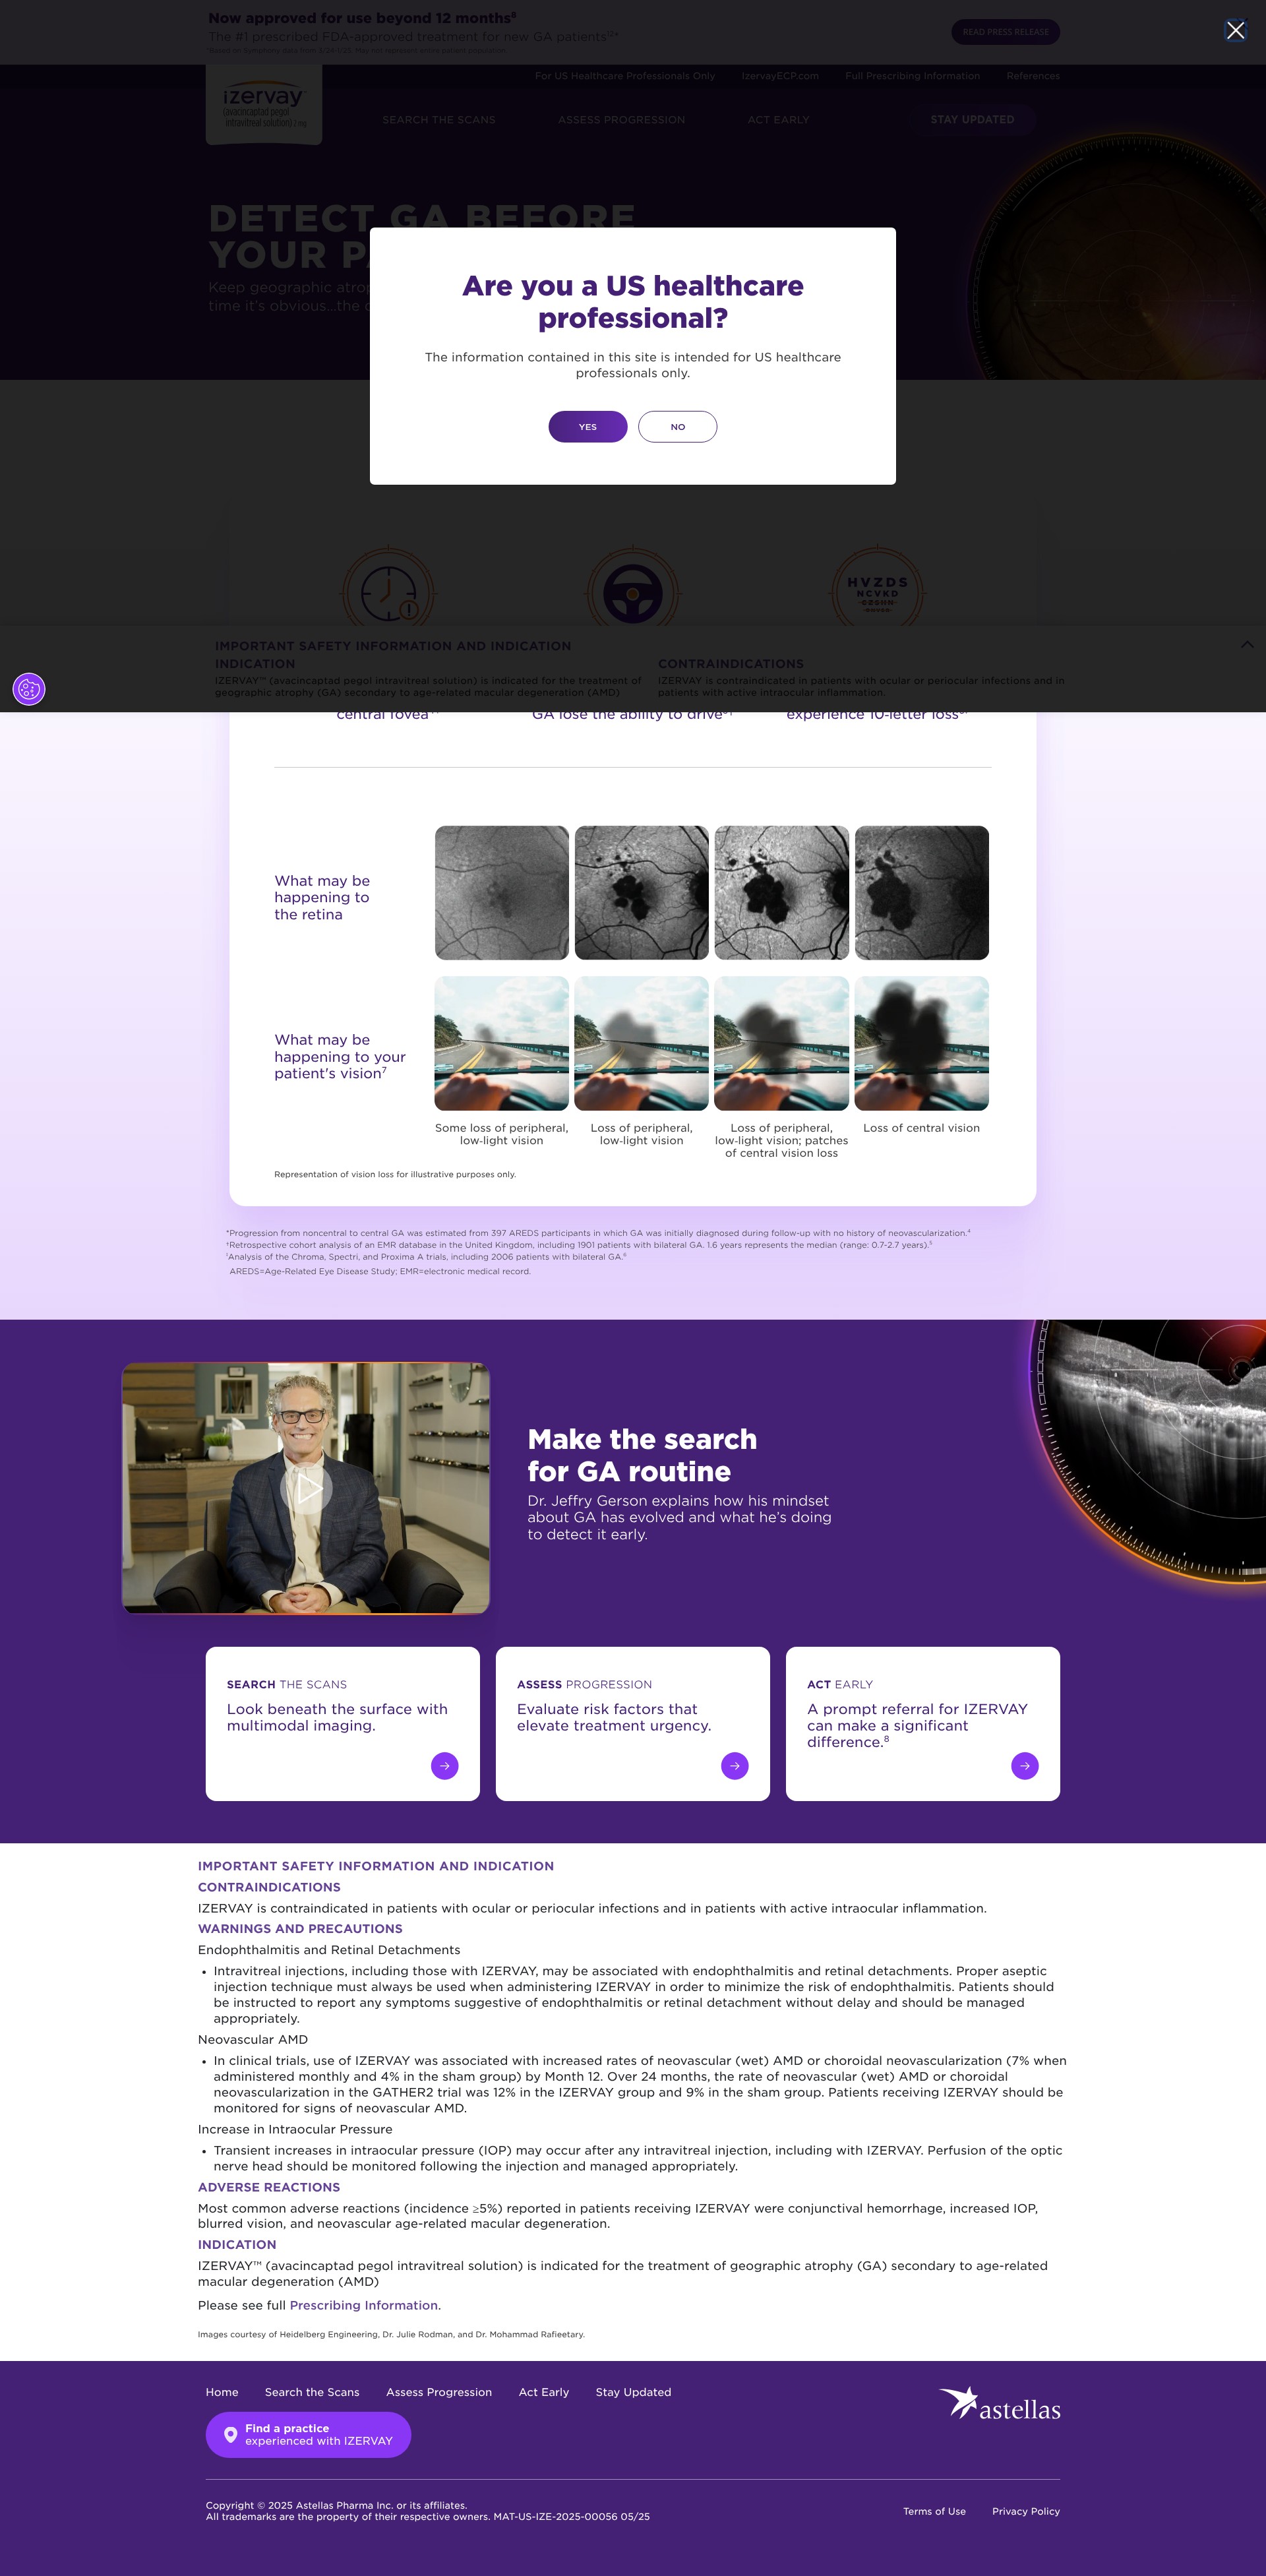The image size is (1266, 2576).
Task: Open IzervayECP.com link
Action: click(x=780, y=76)
